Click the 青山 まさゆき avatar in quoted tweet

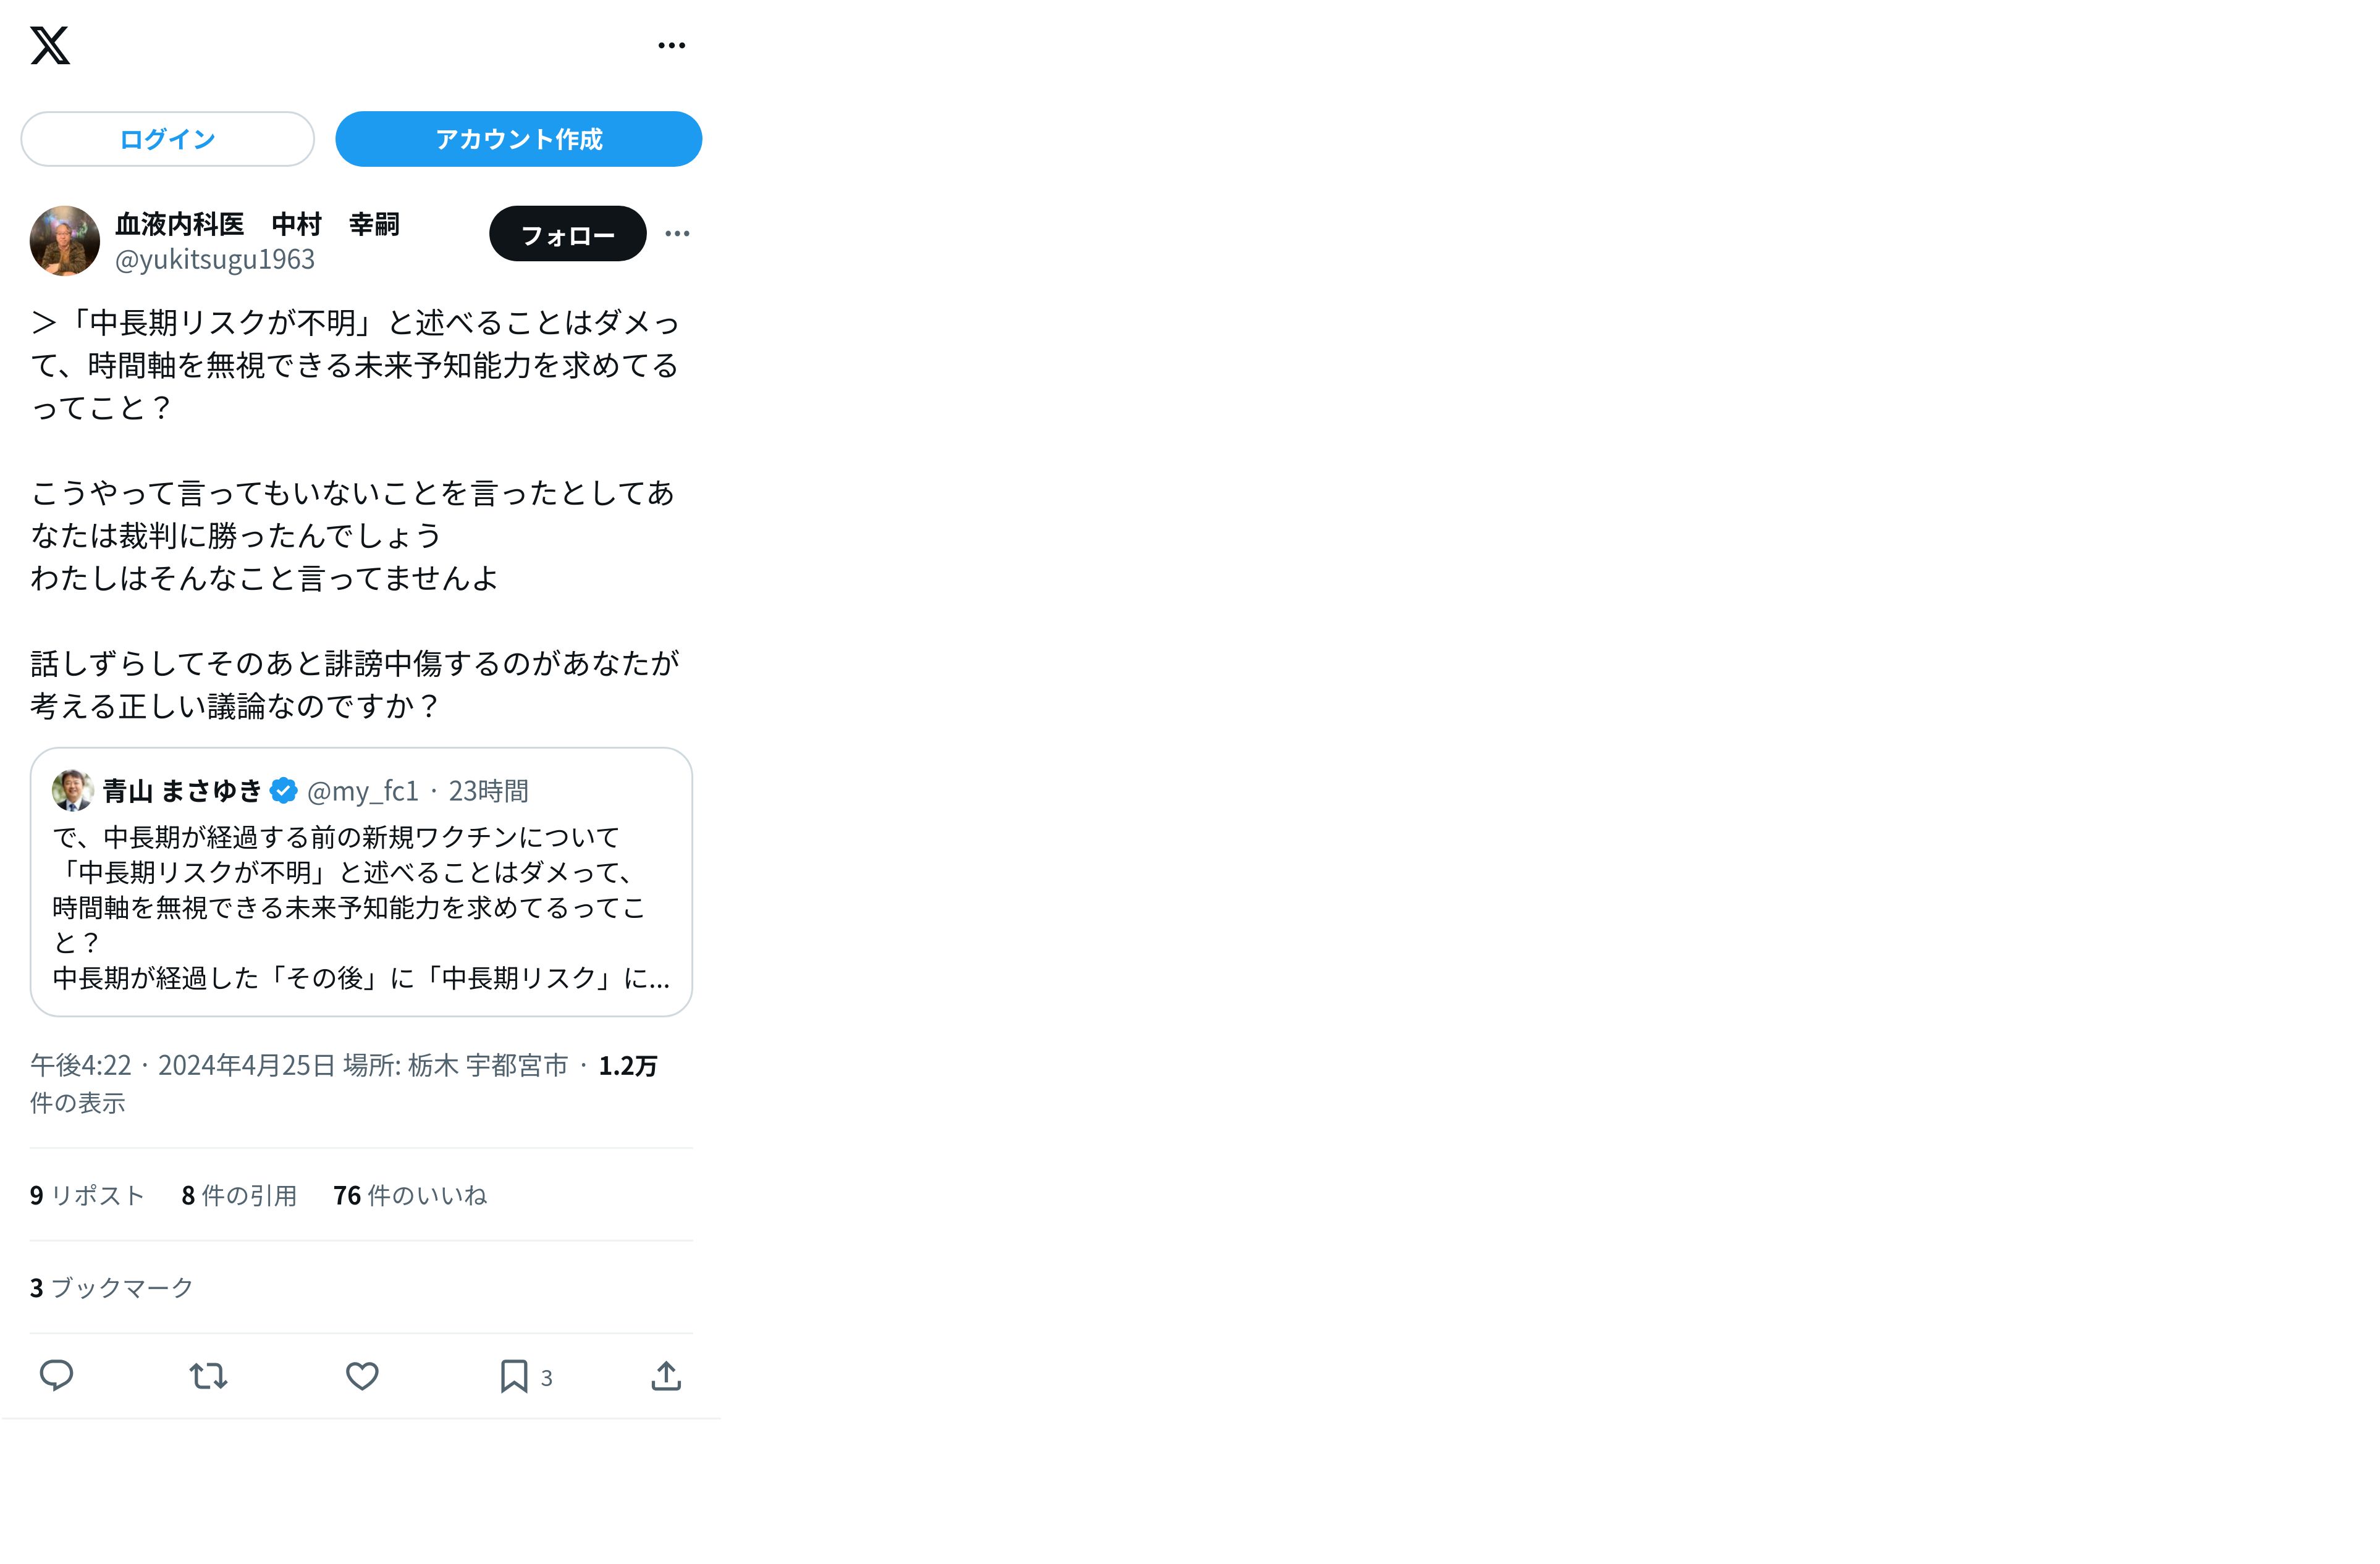point(72,790)
